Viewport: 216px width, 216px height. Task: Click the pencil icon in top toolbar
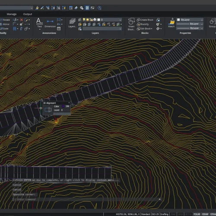[42, 8]
